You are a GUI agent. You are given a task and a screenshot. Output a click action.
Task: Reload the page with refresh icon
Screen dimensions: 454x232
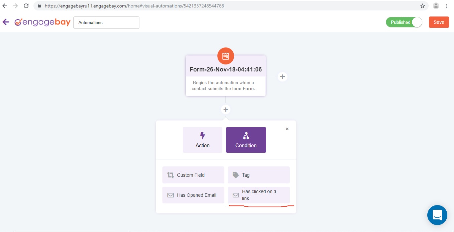click(x=26, y=6)
